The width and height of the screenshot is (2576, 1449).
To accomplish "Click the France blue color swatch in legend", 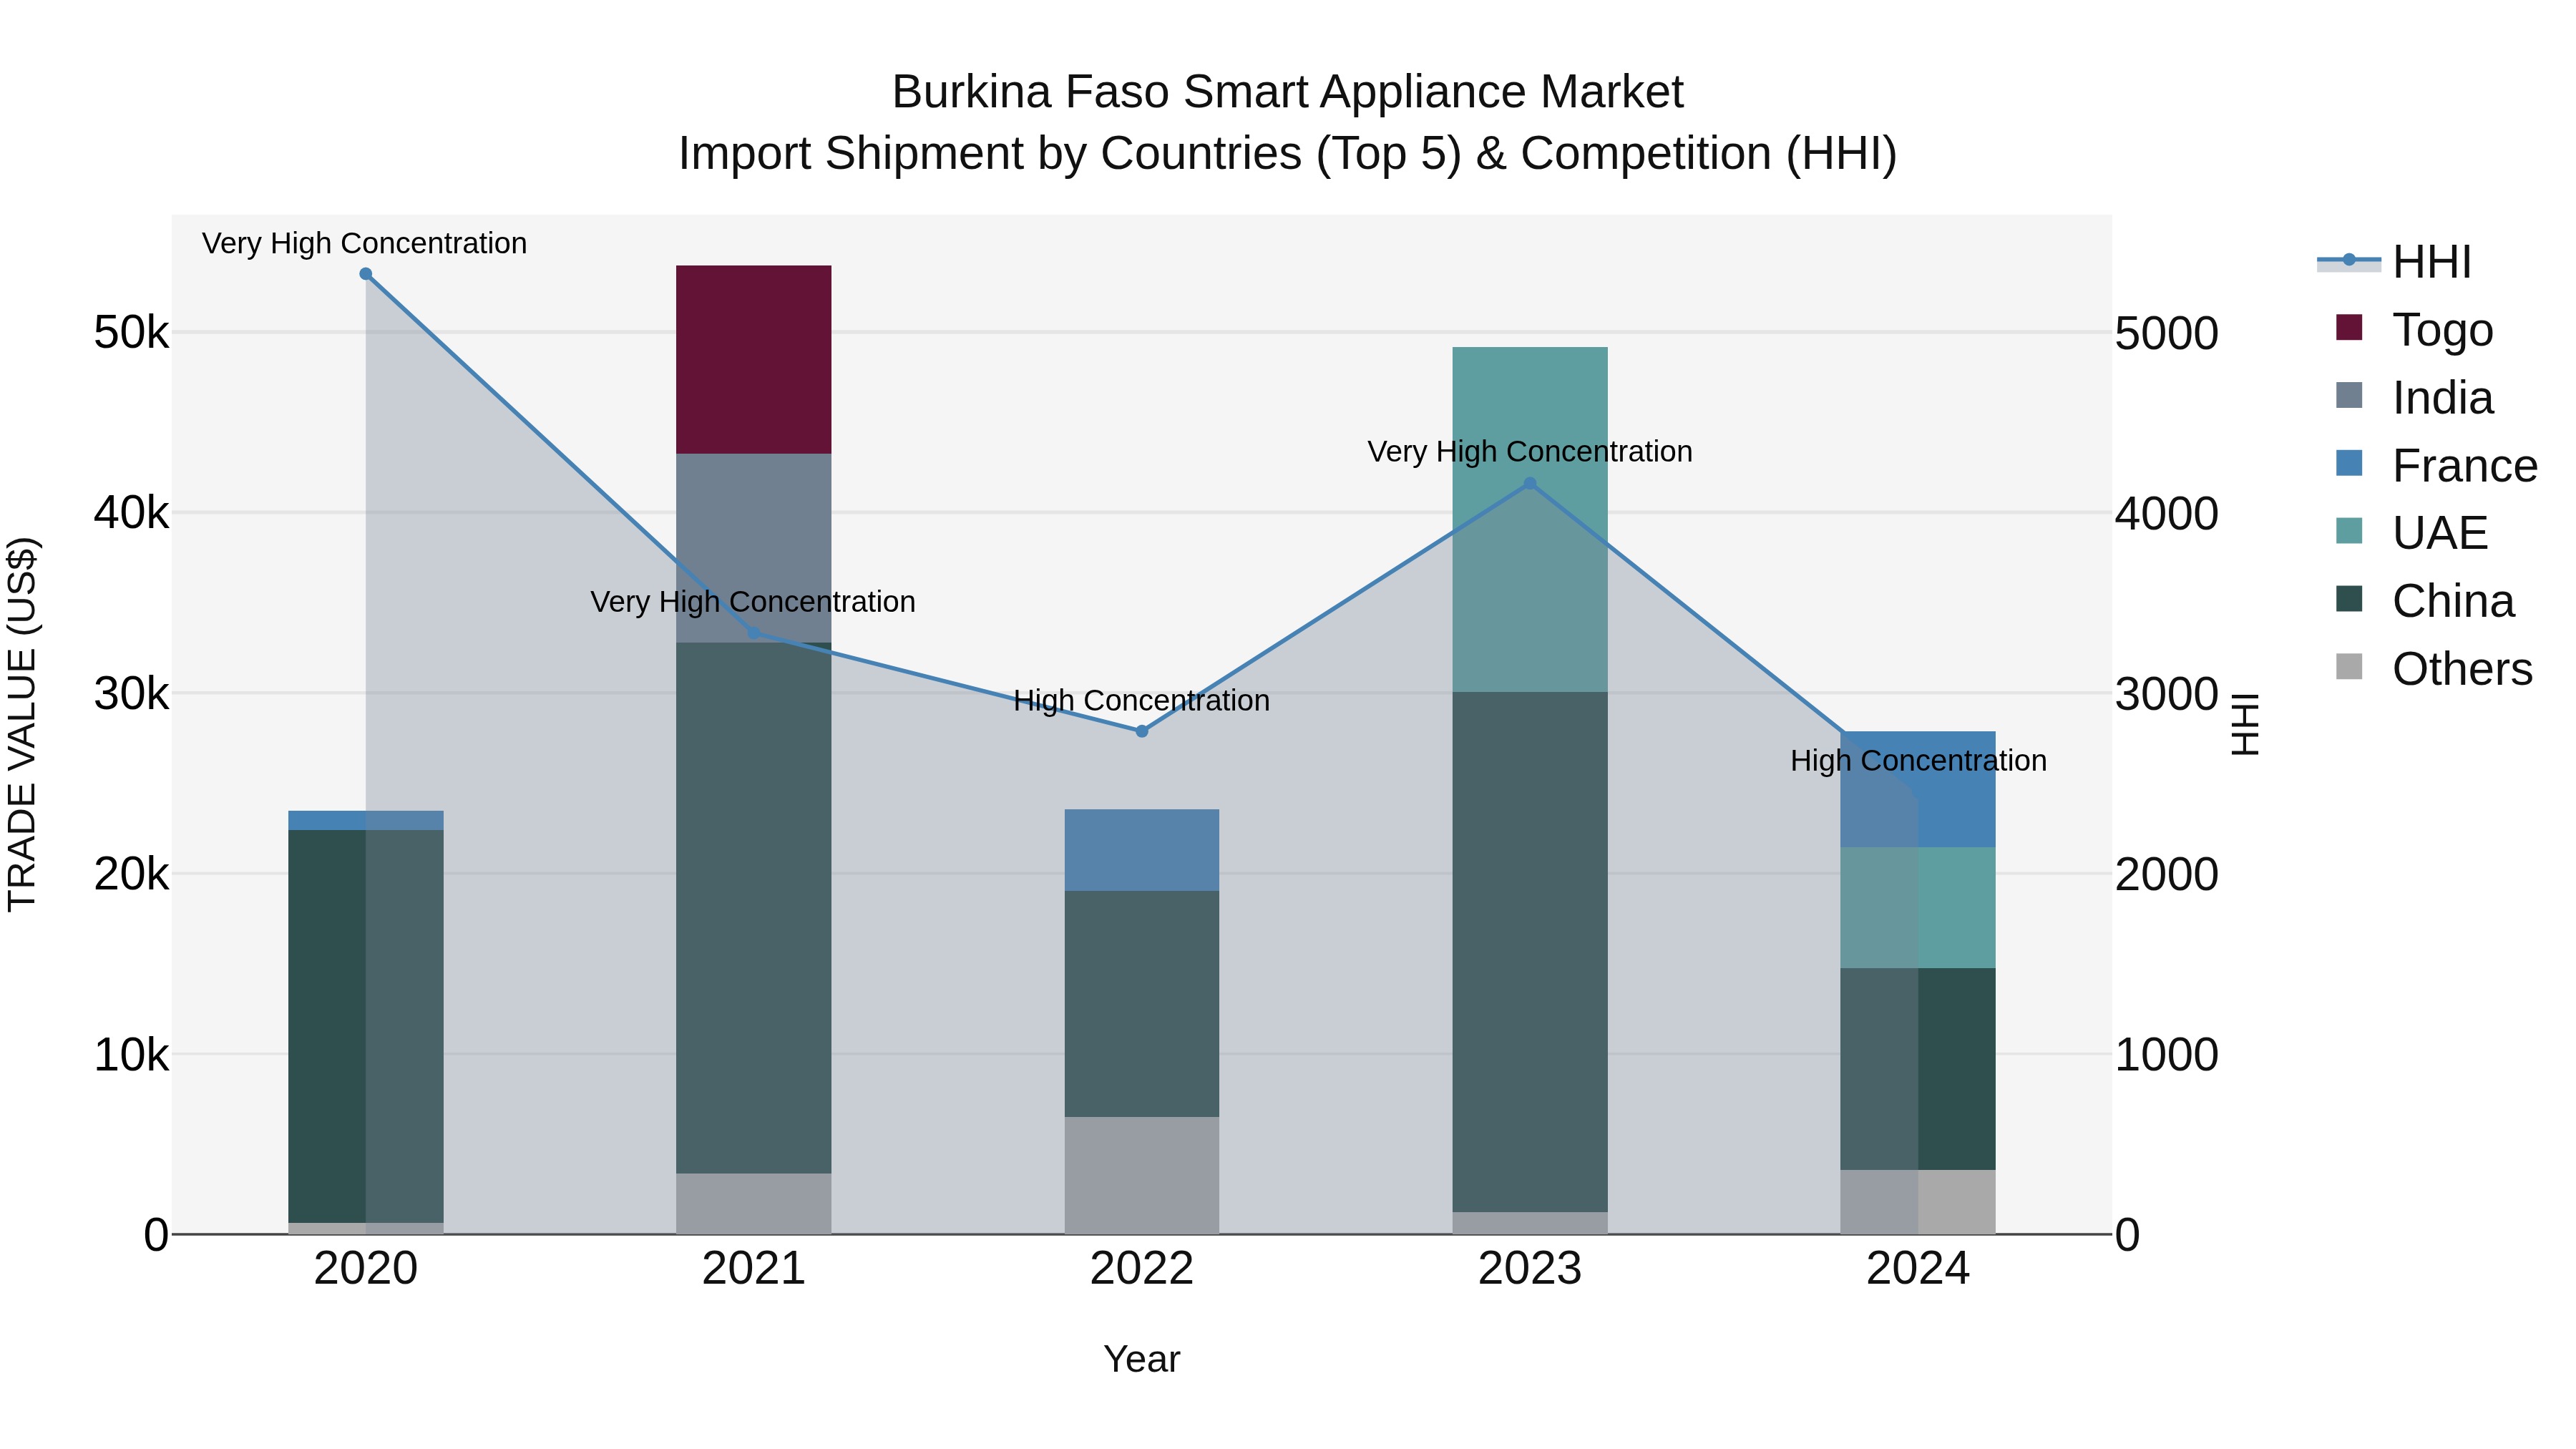I will [x=2349, y=463].
